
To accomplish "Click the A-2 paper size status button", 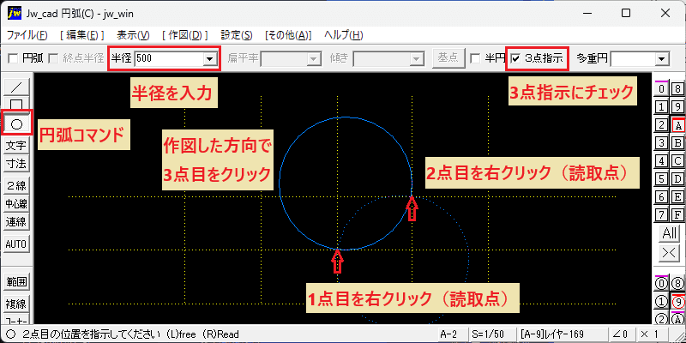I will 453,334.
